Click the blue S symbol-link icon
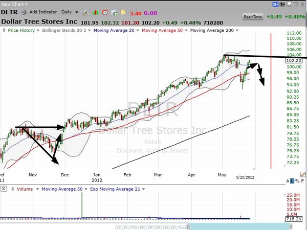 (x=275, y=4)
